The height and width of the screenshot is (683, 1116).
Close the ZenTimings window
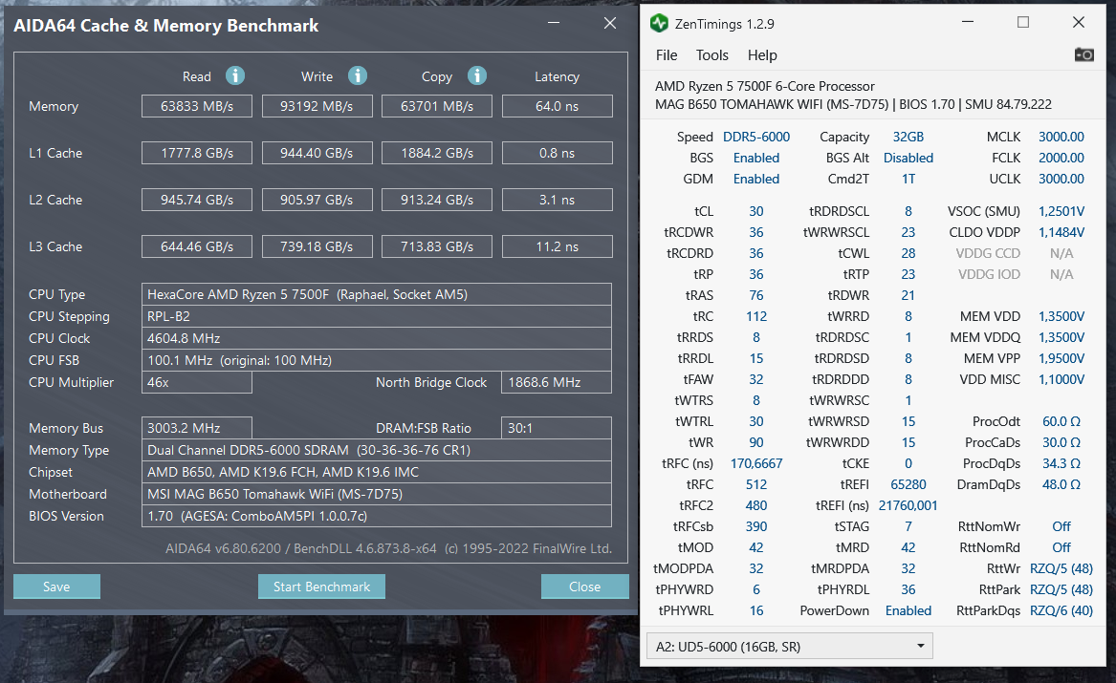pos(1079,23)
